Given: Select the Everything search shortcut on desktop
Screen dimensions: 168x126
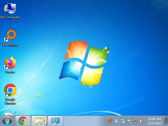Looking at the screenshot, I should (10, 38).
